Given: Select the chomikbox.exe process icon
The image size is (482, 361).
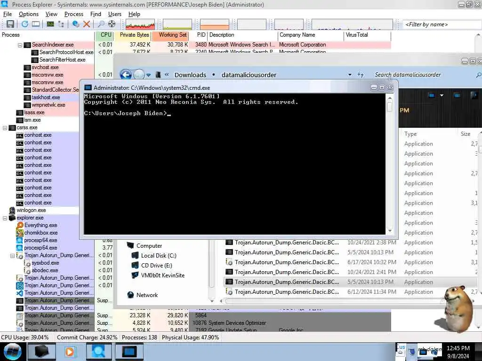Looking at the screenshot, I should [x=20, y=233].
